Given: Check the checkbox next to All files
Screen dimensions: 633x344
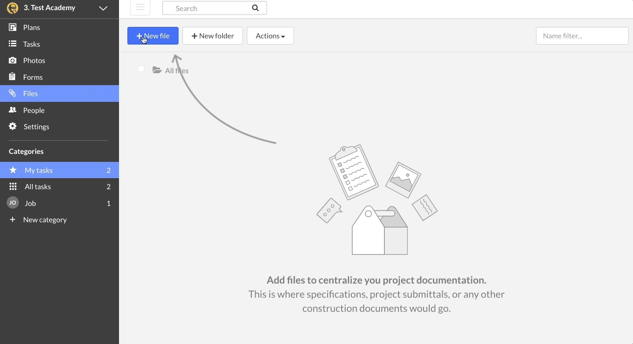Looking at the screenshot, I should [141, 69].
